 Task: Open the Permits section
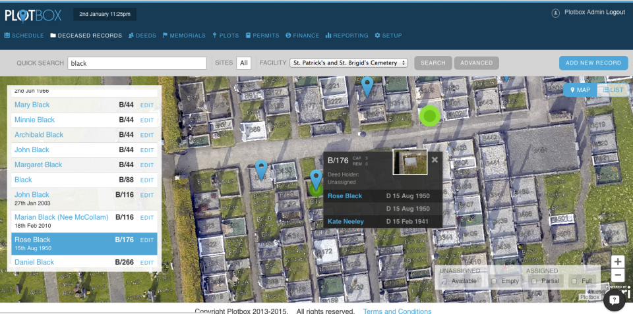tap(262, 36)
